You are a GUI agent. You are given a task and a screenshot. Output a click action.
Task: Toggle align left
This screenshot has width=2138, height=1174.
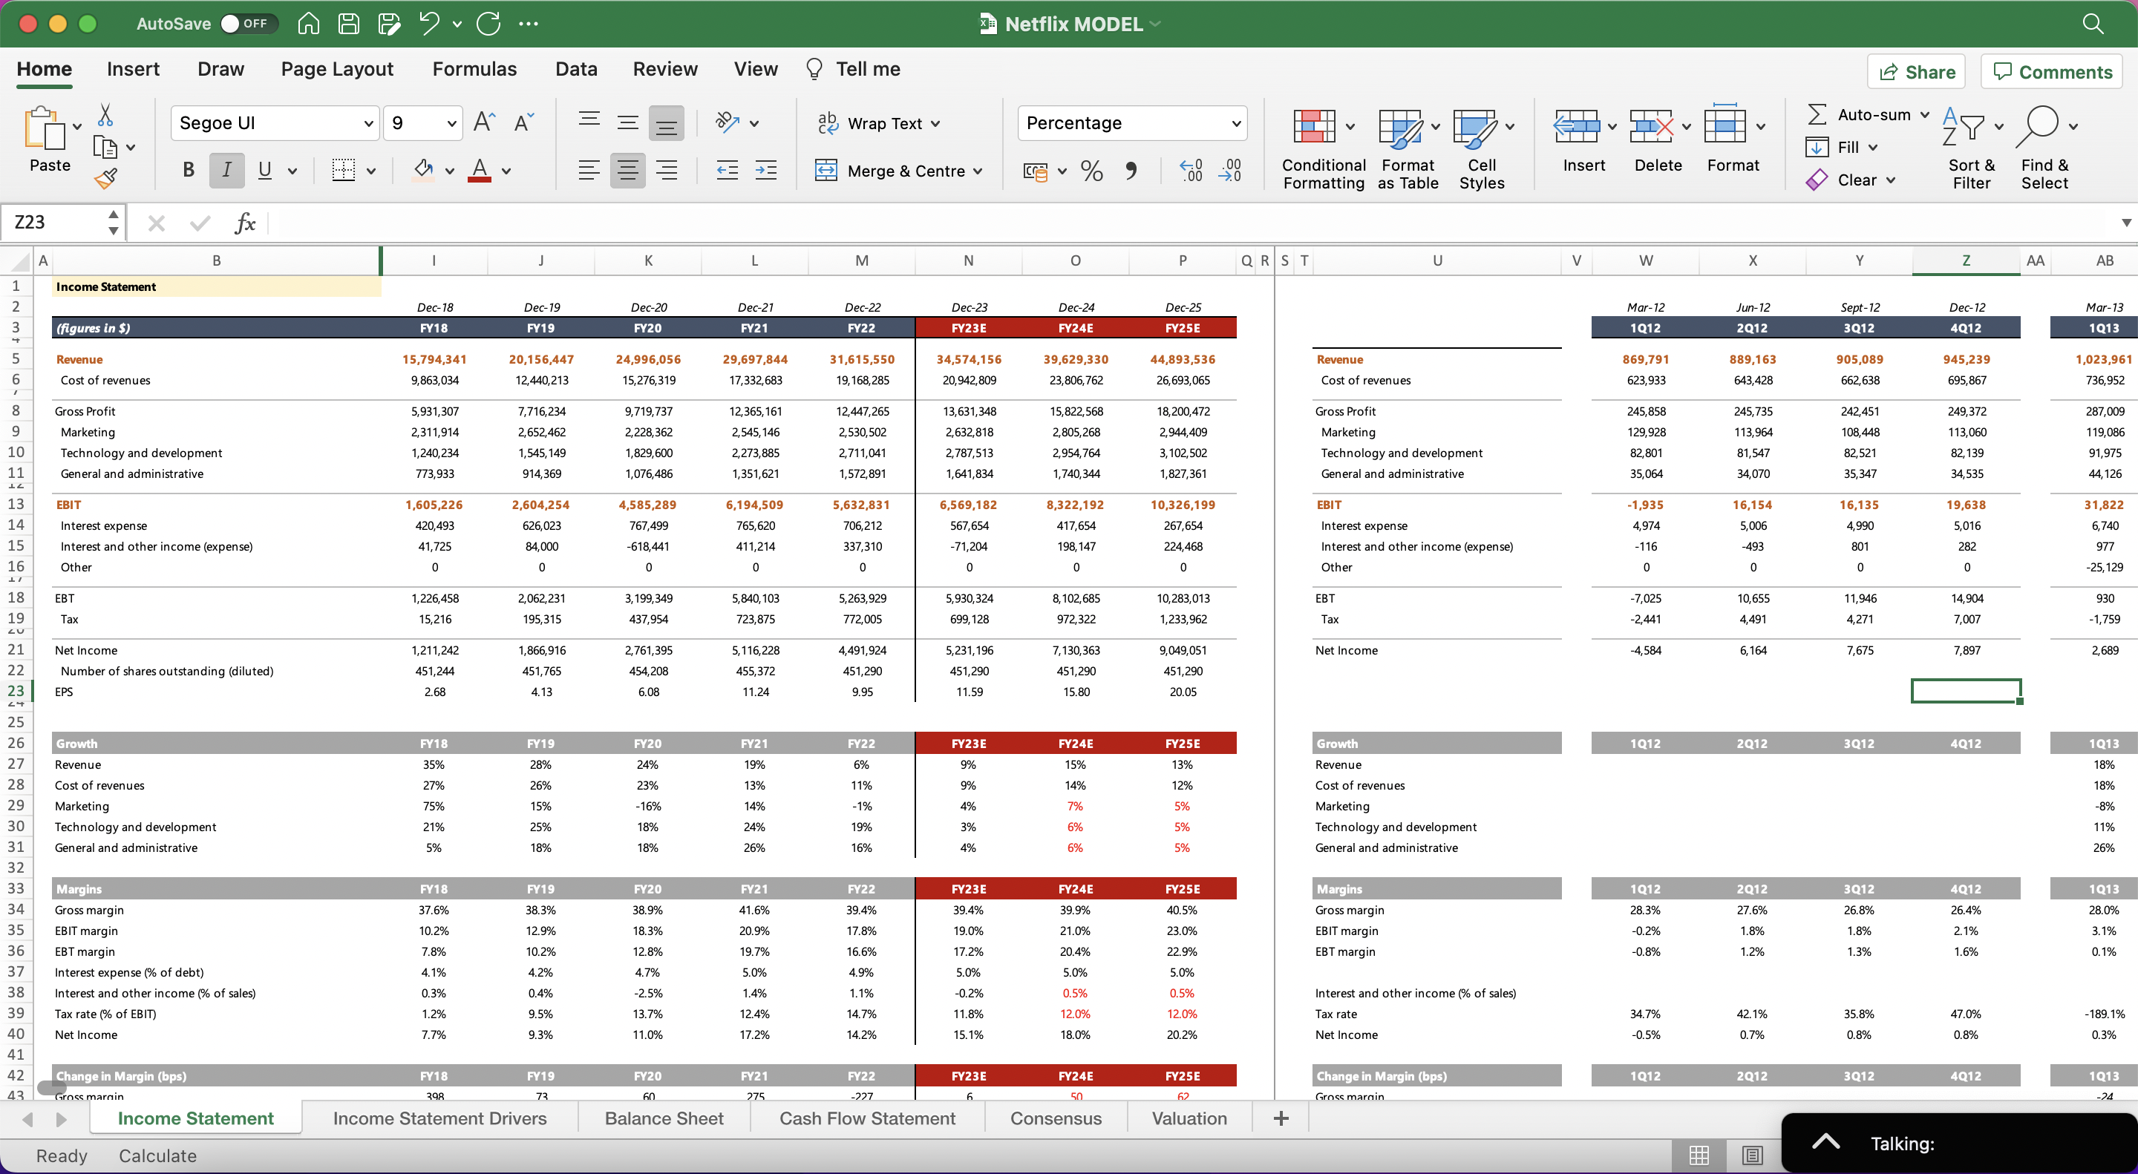(589, 171)
